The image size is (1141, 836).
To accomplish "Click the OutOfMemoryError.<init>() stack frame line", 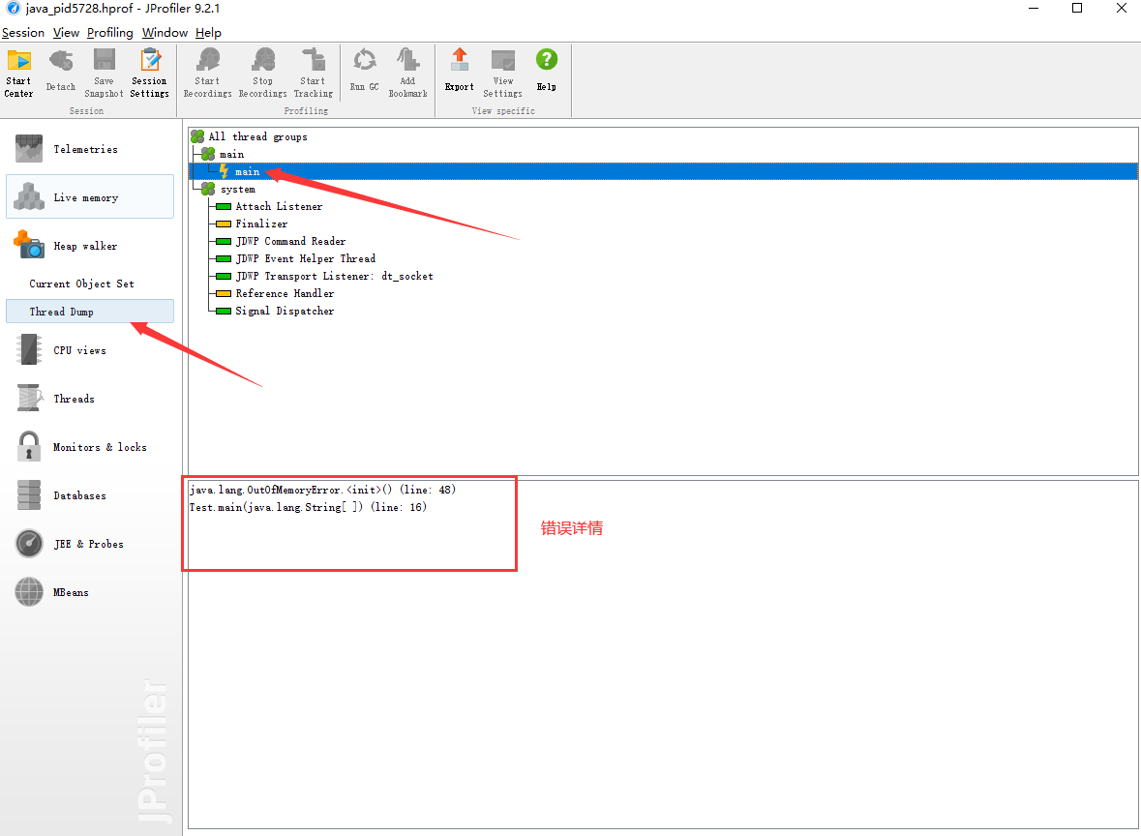I will click(322, 490).
